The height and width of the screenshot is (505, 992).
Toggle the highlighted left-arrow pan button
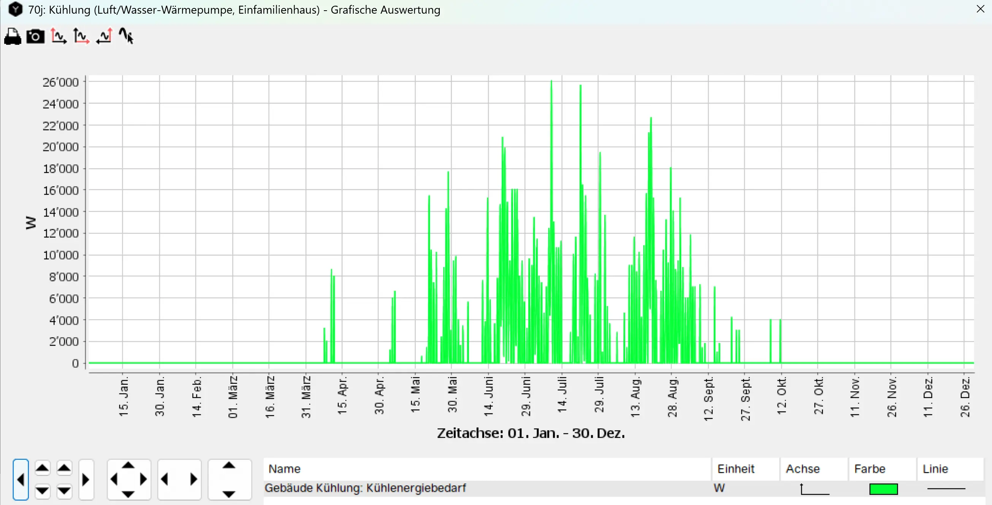(21, 479)
